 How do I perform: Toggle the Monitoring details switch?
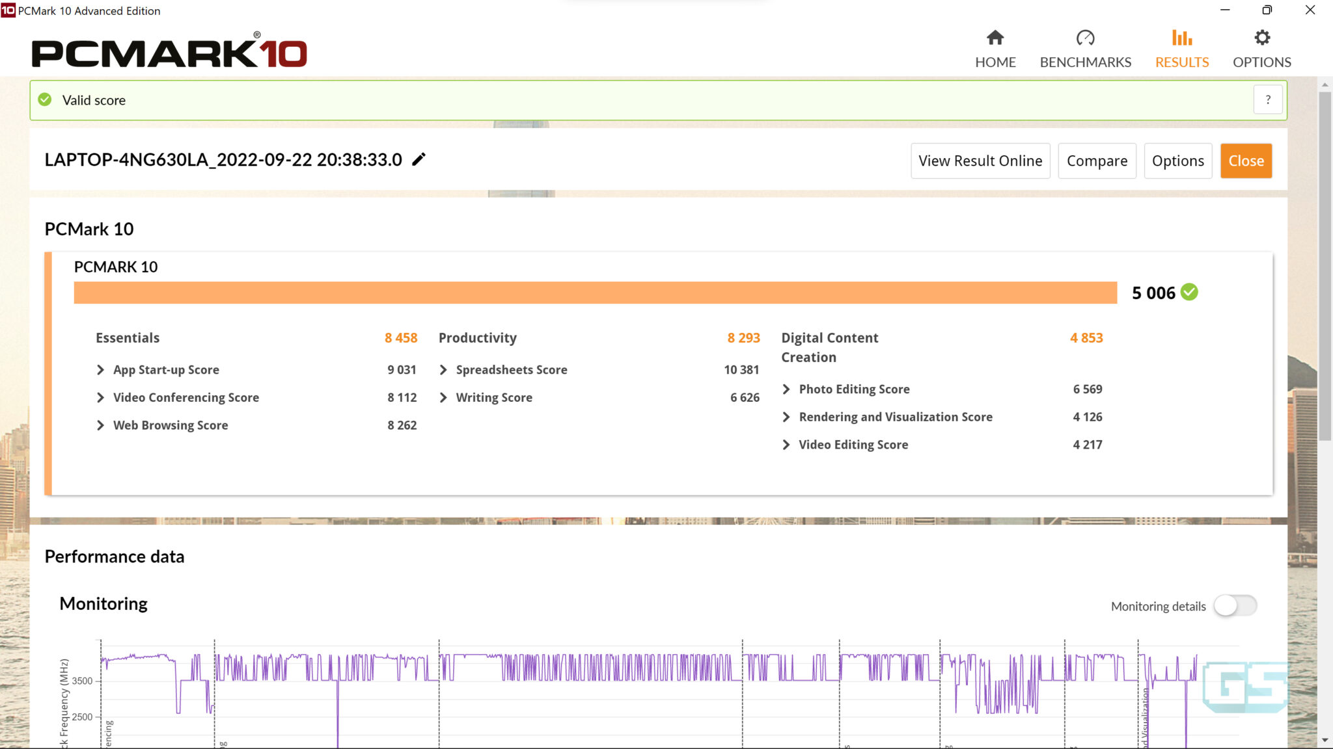click(1235, 605)
